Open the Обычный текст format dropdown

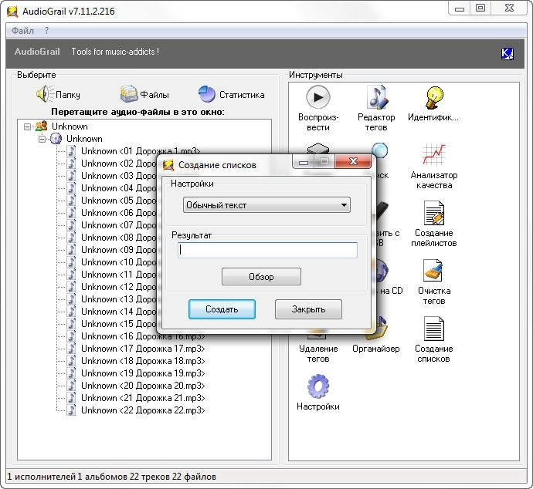pyautogui.click(x=266, y=205)
